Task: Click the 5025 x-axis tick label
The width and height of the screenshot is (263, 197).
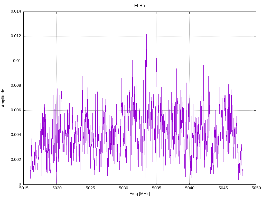Action: 90,188
